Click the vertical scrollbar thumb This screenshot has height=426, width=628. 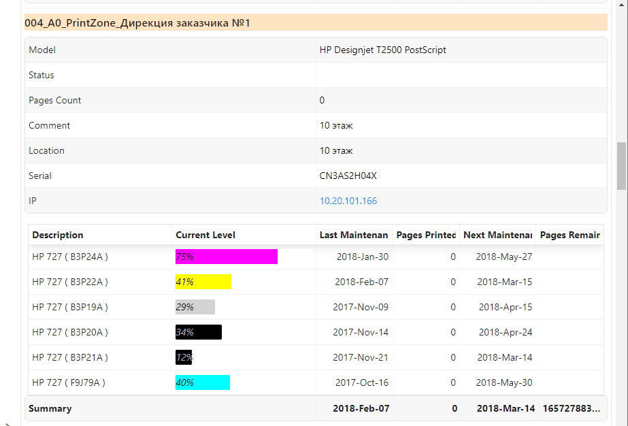tap(621, 165)
